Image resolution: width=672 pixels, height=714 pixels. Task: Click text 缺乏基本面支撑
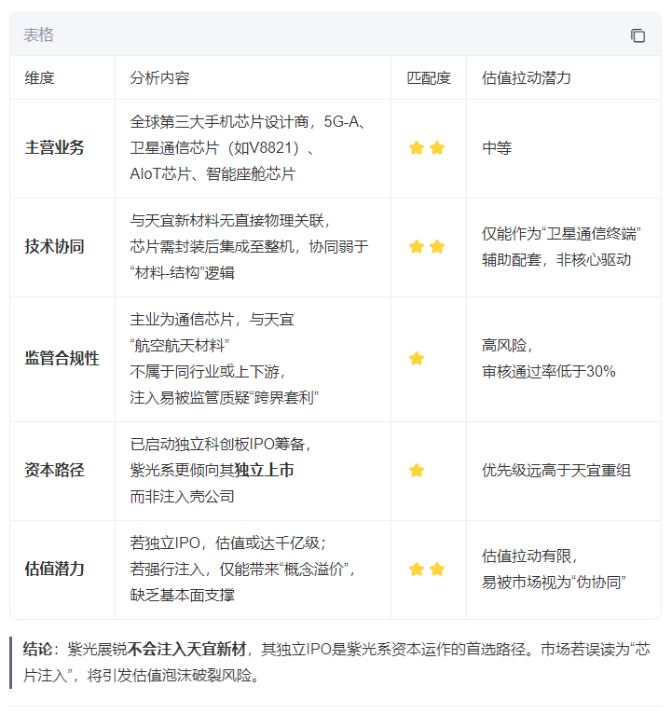click(x=182, y=595)
